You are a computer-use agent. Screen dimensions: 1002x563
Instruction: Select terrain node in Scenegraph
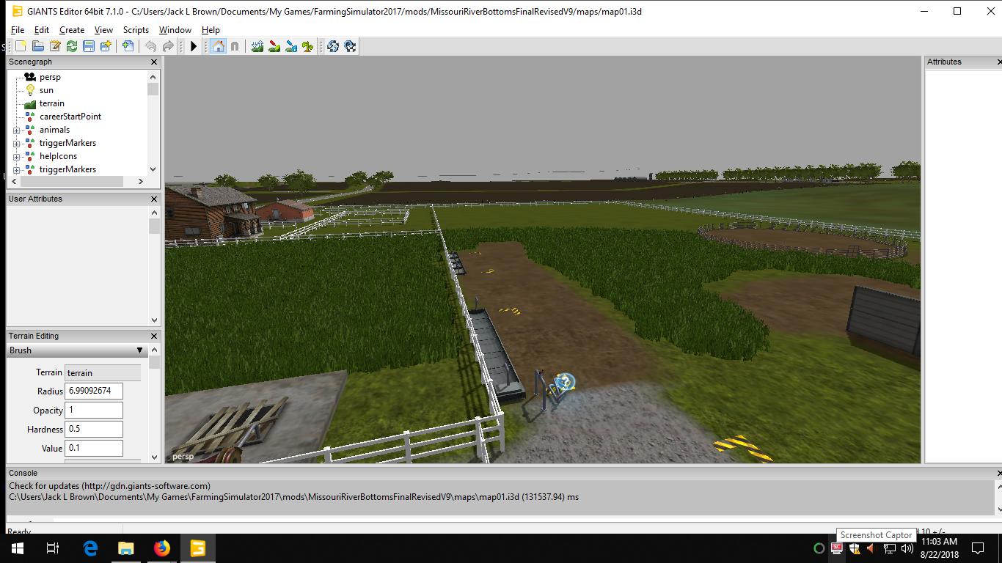[51, 103]
